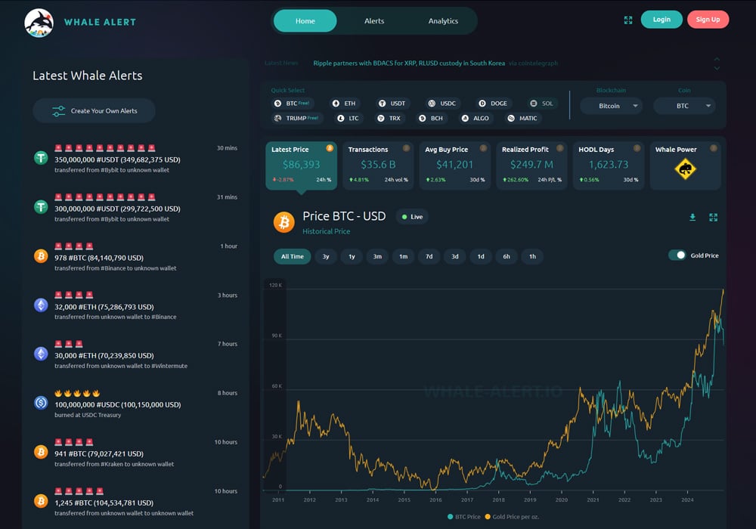This screenshot has height=529, width=756.
Task: Click the info icon on Transactions card
Action: click(x=406, y=149)
